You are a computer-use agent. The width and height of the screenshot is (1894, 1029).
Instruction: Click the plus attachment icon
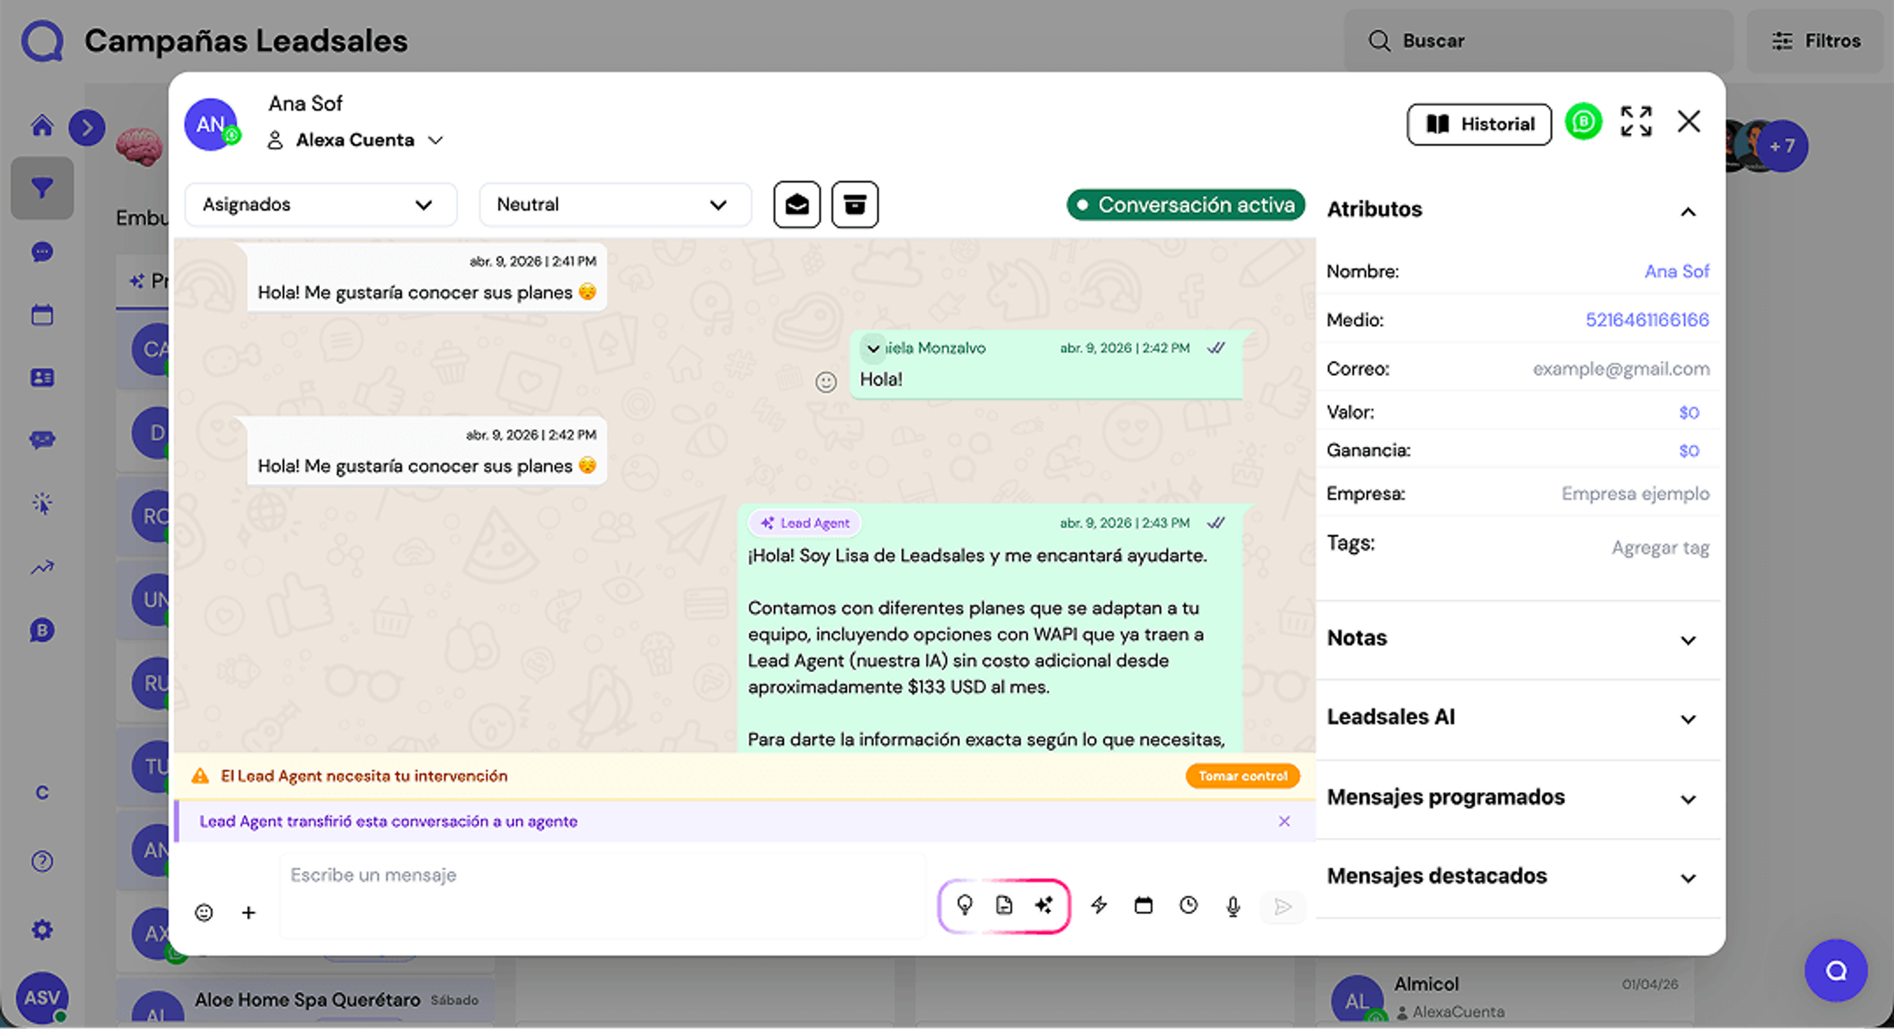click(249, 912)
